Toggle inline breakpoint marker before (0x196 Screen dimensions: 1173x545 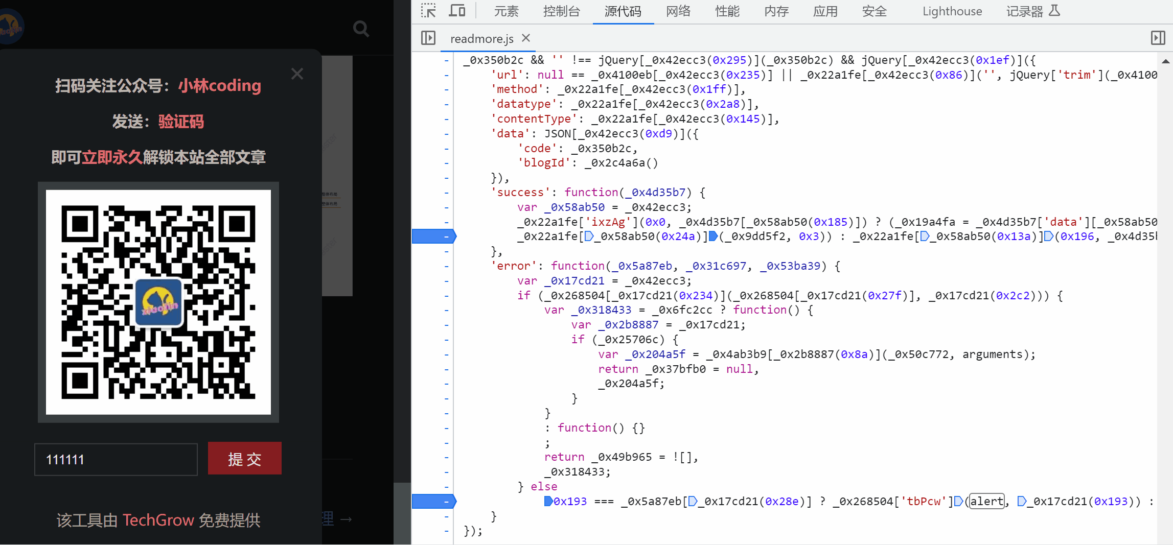click(x=1049, y=236)
